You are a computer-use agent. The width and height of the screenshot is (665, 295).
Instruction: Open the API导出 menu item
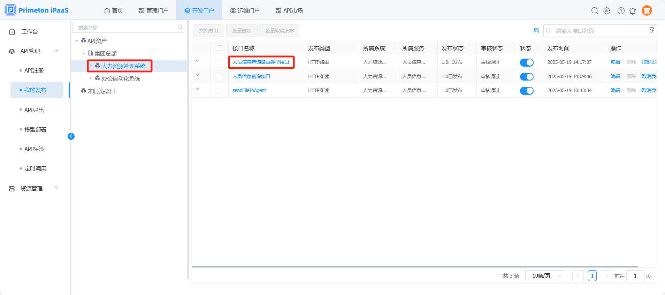click(34, 110)
